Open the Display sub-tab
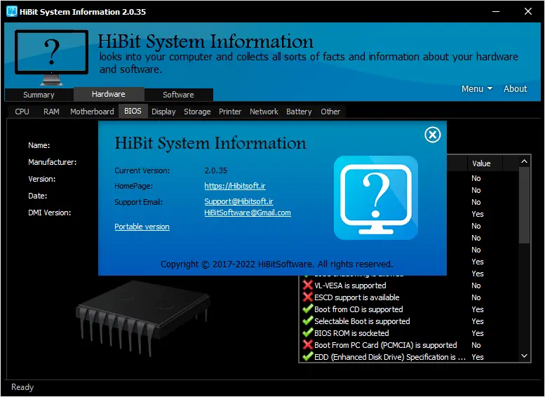Viewport: 545px width, 397px height. pos(163,112)
